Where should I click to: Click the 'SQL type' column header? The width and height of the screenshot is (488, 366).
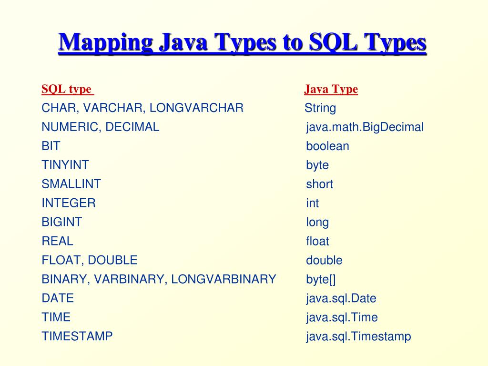pyautogui.click(x=68, y=89)
